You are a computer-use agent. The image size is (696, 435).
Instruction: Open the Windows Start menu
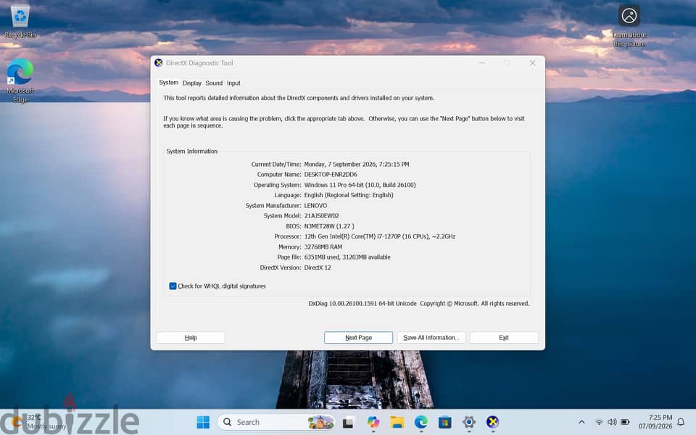point(203,422)
